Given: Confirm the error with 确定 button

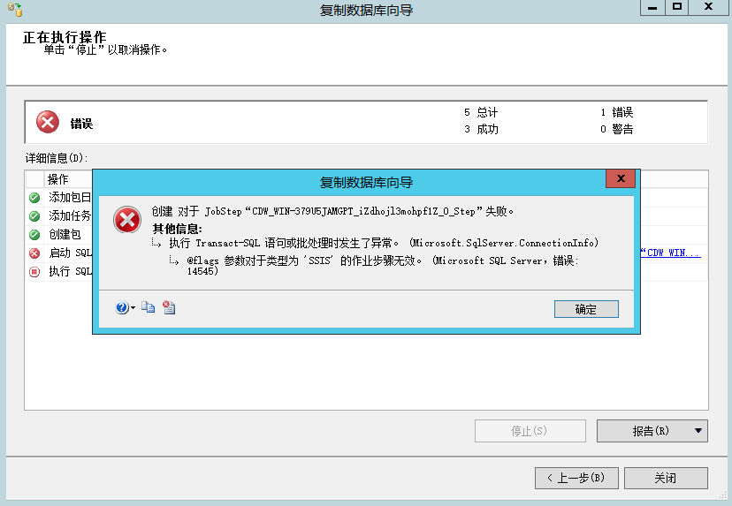Looking at the screenshot, I should [x=586, y=309].
